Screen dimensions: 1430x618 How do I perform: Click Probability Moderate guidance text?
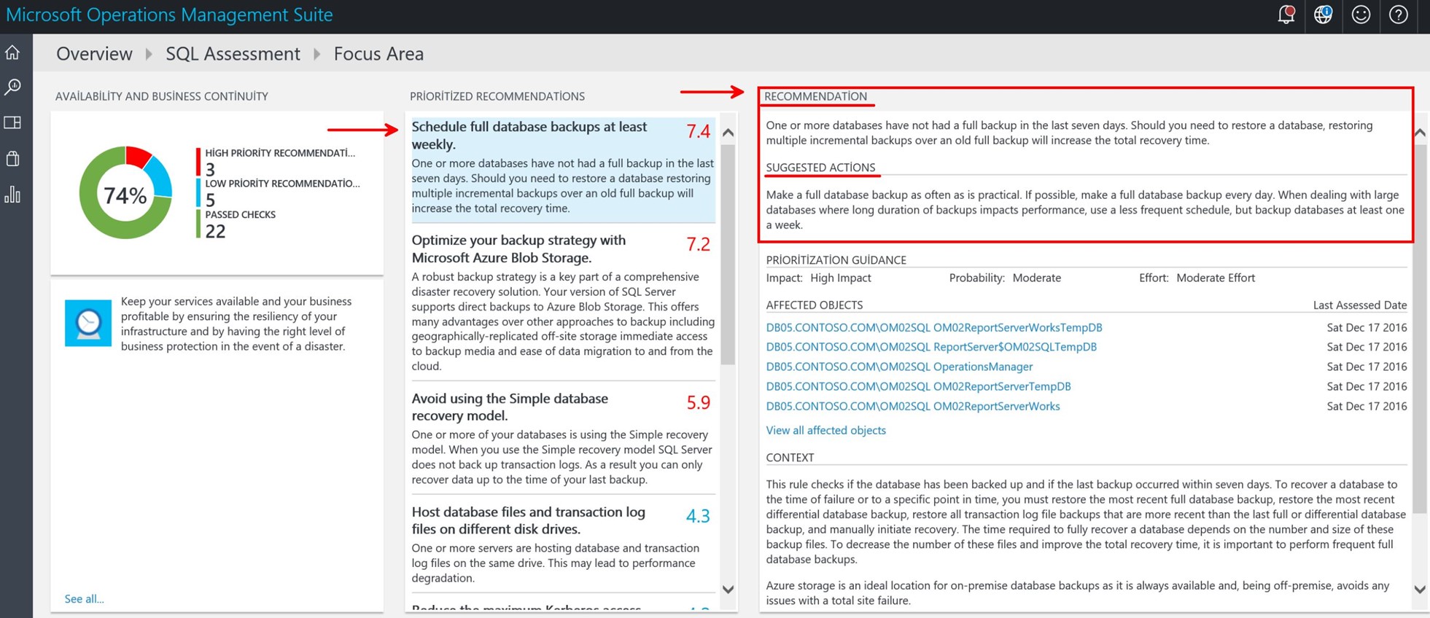(1005, 278)
